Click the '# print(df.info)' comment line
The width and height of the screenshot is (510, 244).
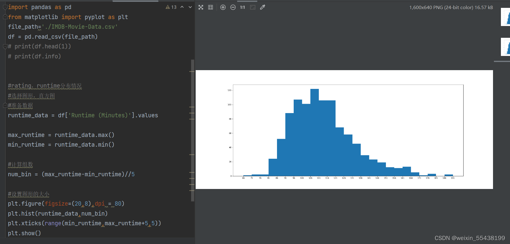(x=34, y=57)
